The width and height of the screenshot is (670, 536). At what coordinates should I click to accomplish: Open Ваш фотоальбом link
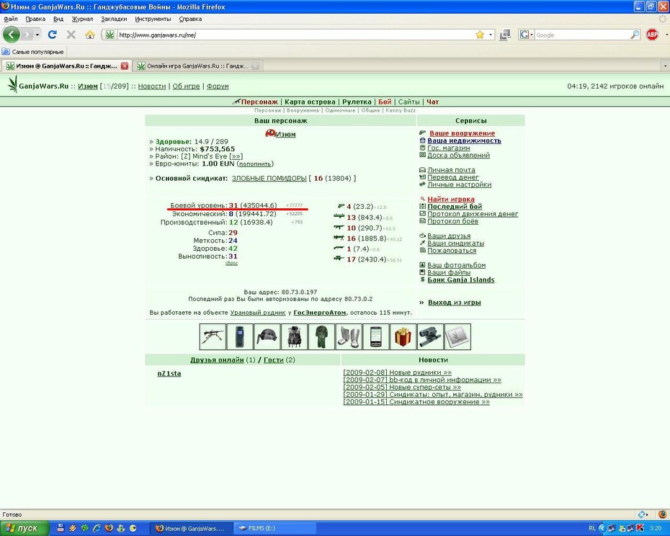(x=456, y=265)
